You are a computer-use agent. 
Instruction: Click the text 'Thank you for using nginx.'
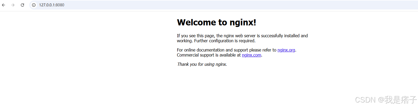coord(202,64)
